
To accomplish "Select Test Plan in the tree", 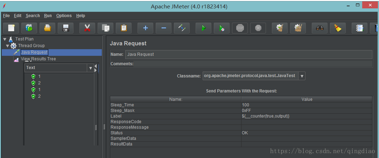I will tap(24, 39).
